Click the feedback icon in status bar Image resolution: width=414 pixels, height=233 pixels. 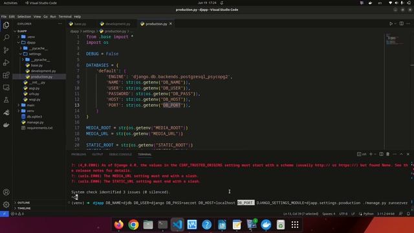click(x=400, y=214)
